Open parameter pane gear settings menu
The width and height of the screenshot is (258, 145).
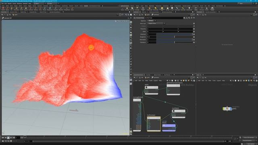[184, 18]
